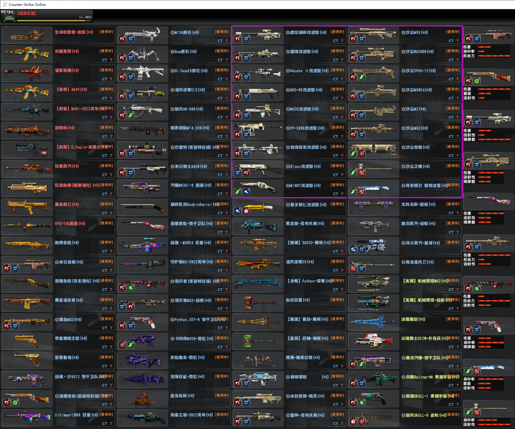Click the hexagon icon before 沙尘WA2000
This screenshot has width=515, height=429.
click(403, 51)
